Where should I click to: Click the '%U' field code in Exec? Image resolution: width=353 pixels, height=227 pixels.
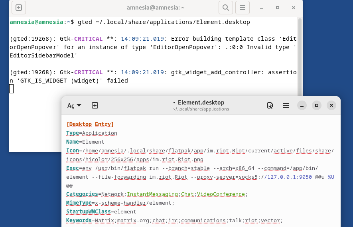click(x=331, y=177)
